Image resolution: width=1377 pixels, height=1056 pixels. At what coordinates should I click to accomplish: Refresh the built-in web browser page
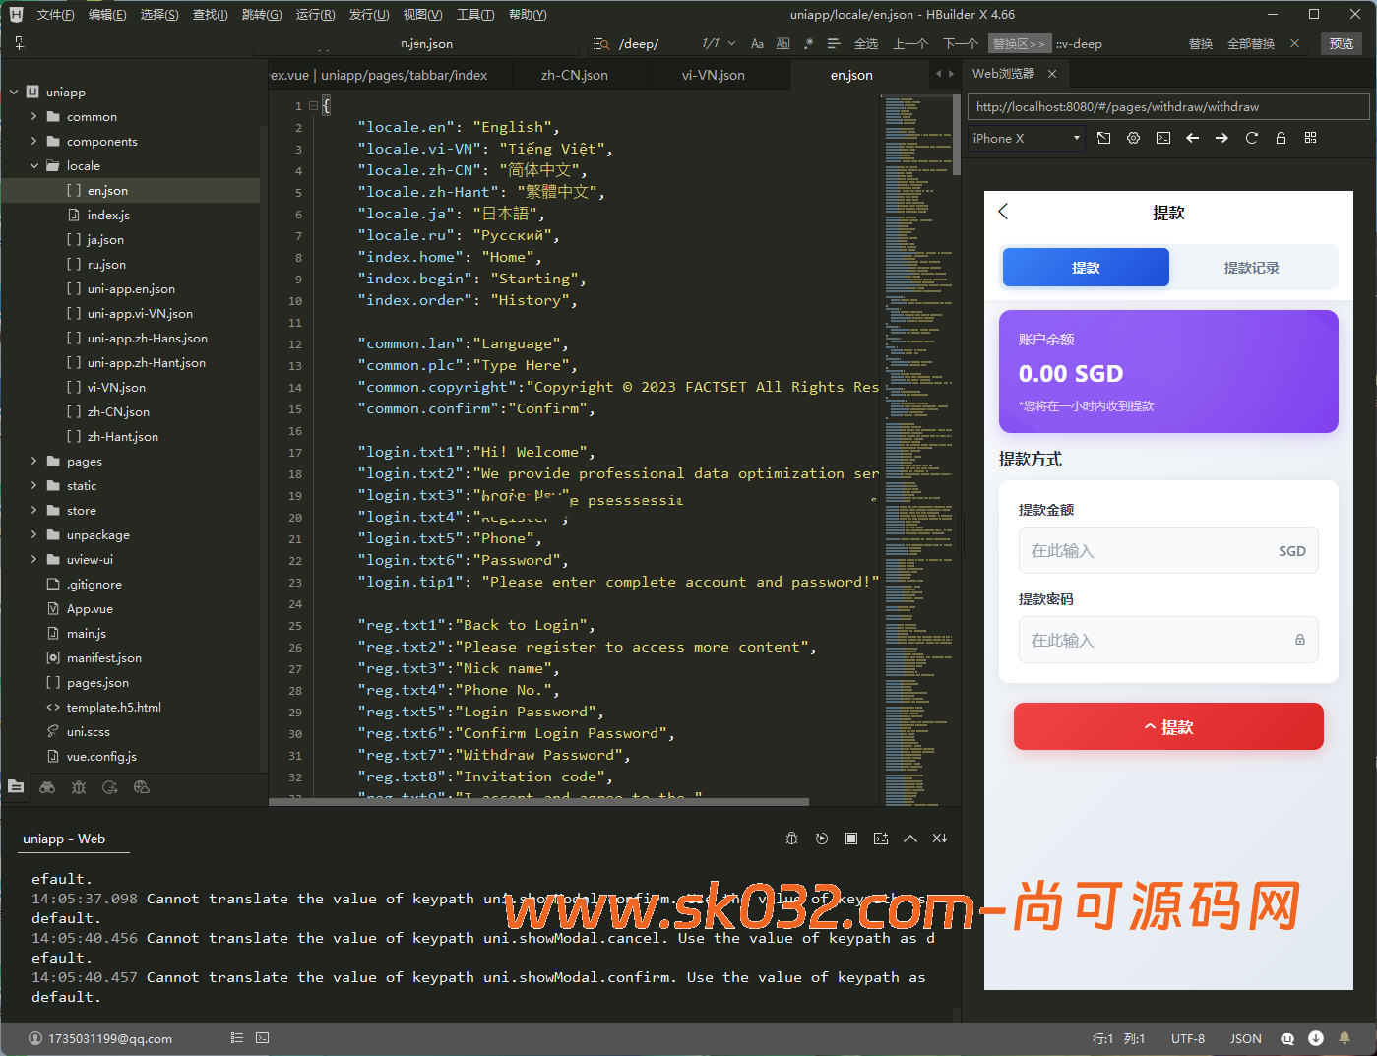[1251, 138]
